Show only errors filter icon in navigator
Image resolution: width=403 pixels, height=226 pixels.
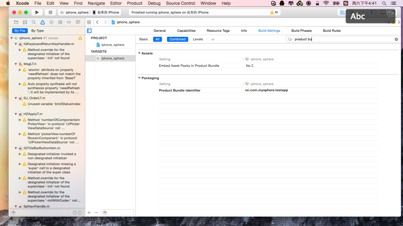(x=79, y=212)
